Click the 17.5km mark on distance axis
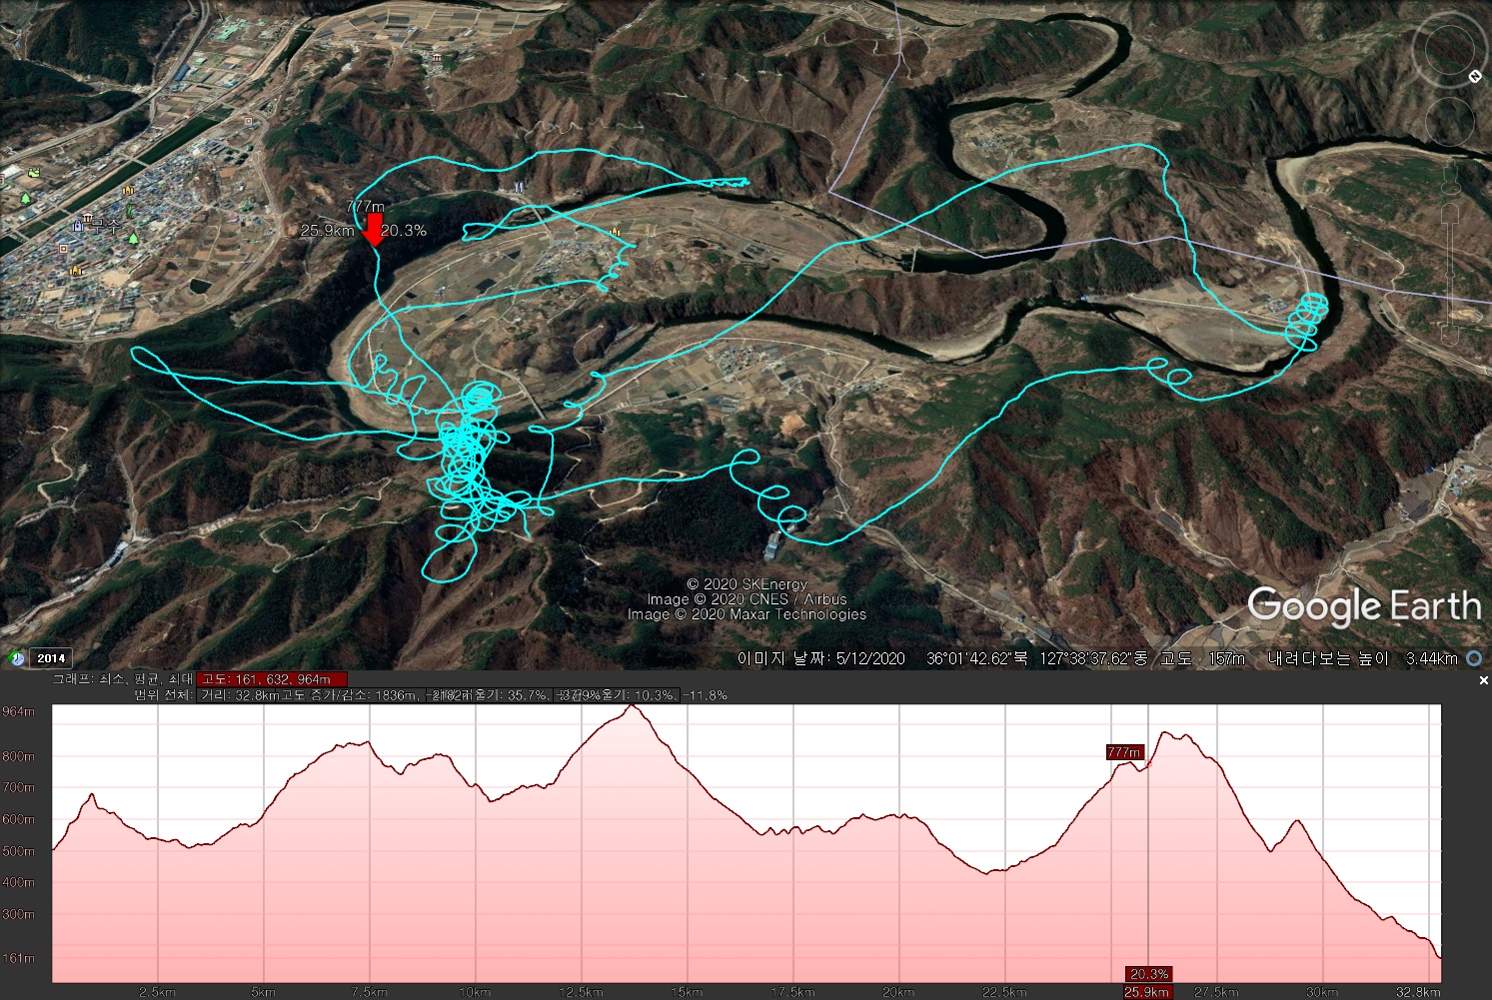This screenshot has height=1000, width=1492. pyautogui.click(x=792, y=992)
